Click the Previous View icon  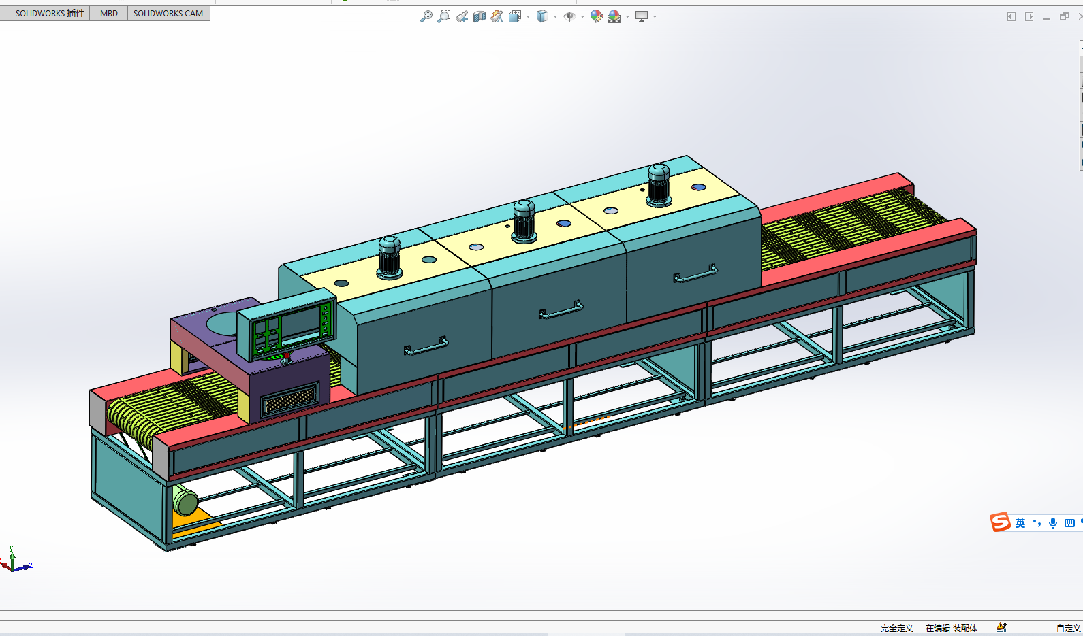pyautogui.click(x=462, y=16)
